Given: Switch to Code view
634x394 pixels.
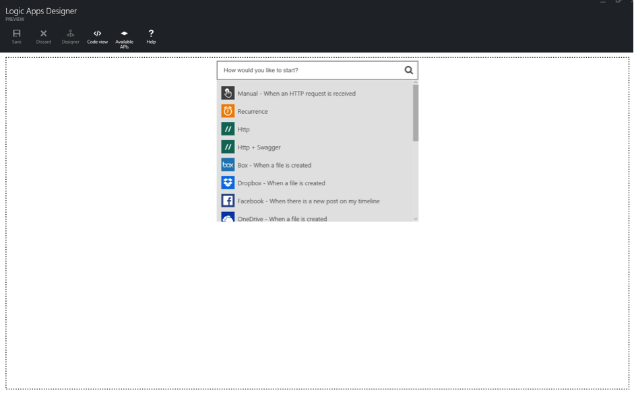Looking at the screenshot, I should point(97,36).
